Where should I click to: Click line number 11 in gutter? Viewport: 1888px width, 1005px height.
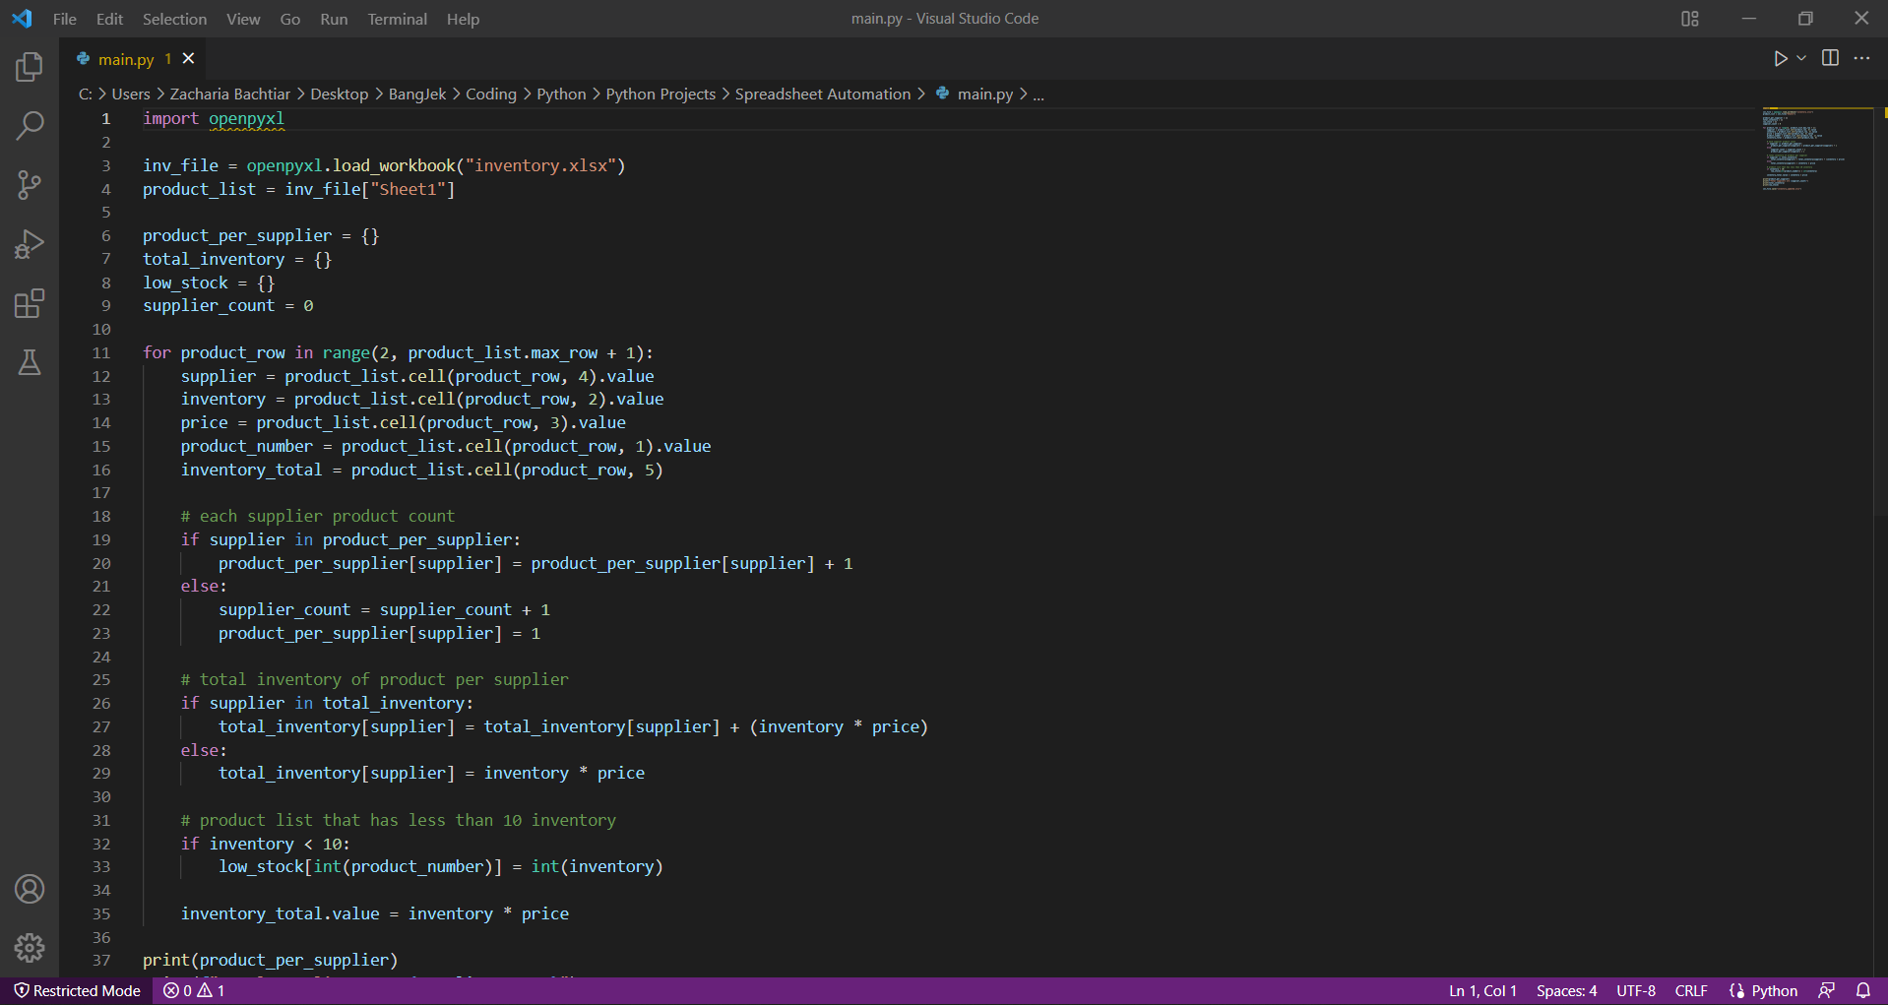coord(101,352)
